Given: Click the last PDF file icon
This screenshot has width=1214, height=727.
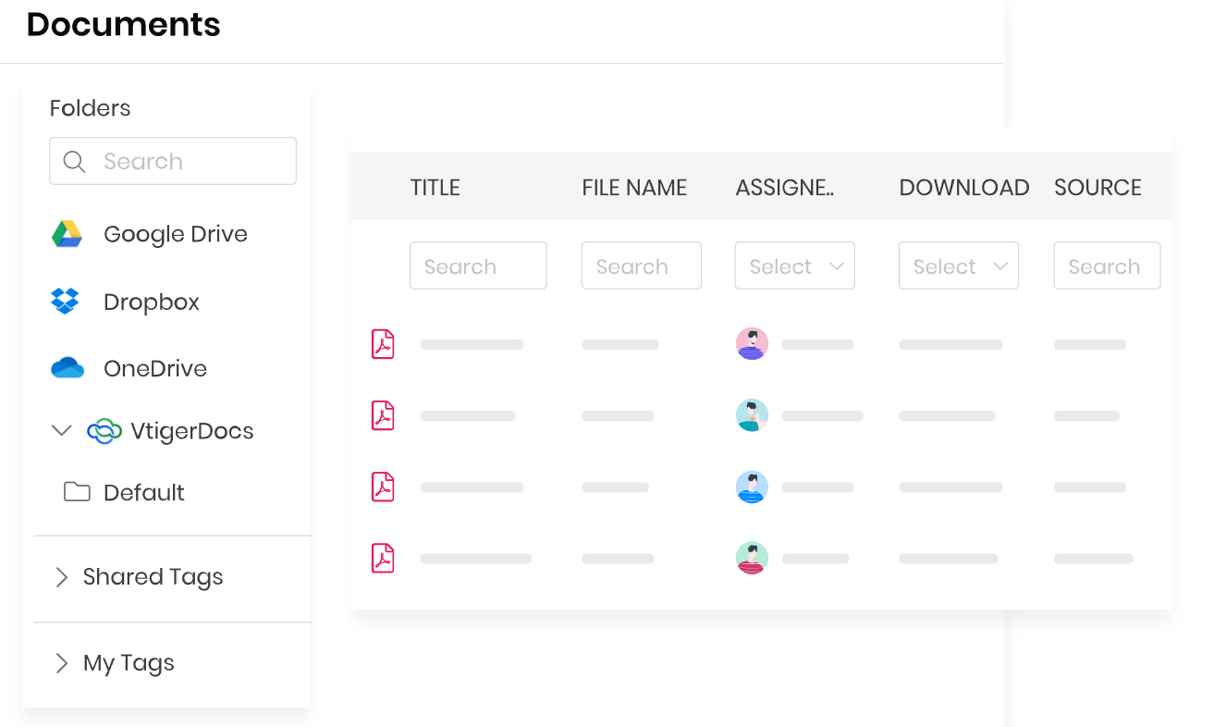Looking at the screenshot, I should click(383, 558).
